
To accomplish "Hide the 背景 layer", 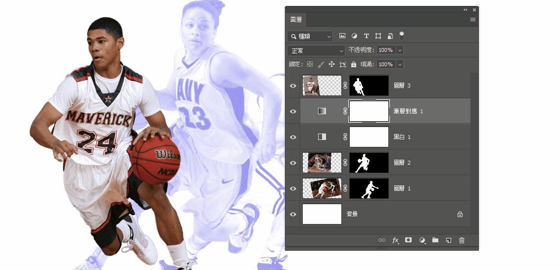I will pyautogui.click(x=293, y=214).
